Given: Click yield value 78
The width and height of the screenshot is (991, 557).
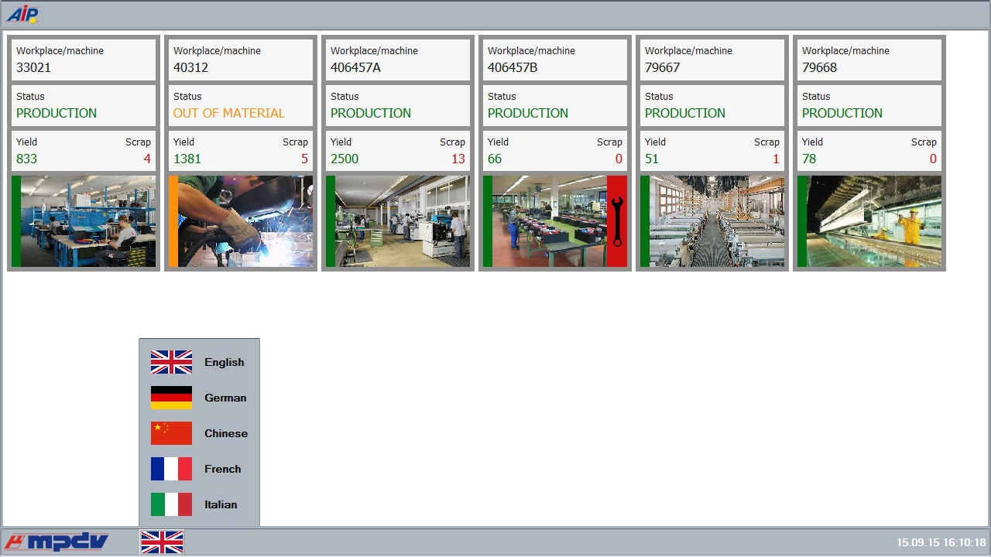Looking at the screenshot, I should click(809, 159).
